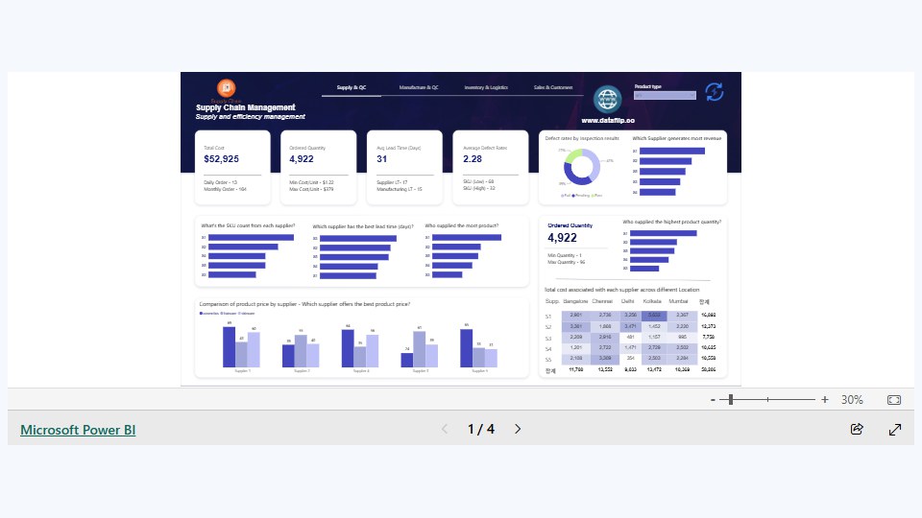
Task: Click the top bar in the highest product quantity chart
Action: (664, 233)
